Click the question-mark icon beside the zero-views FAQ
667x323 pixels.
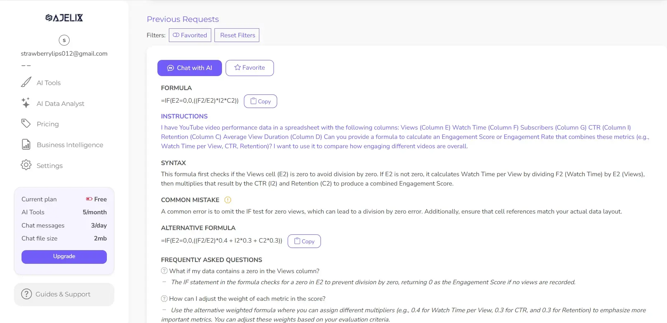[164, 271]
